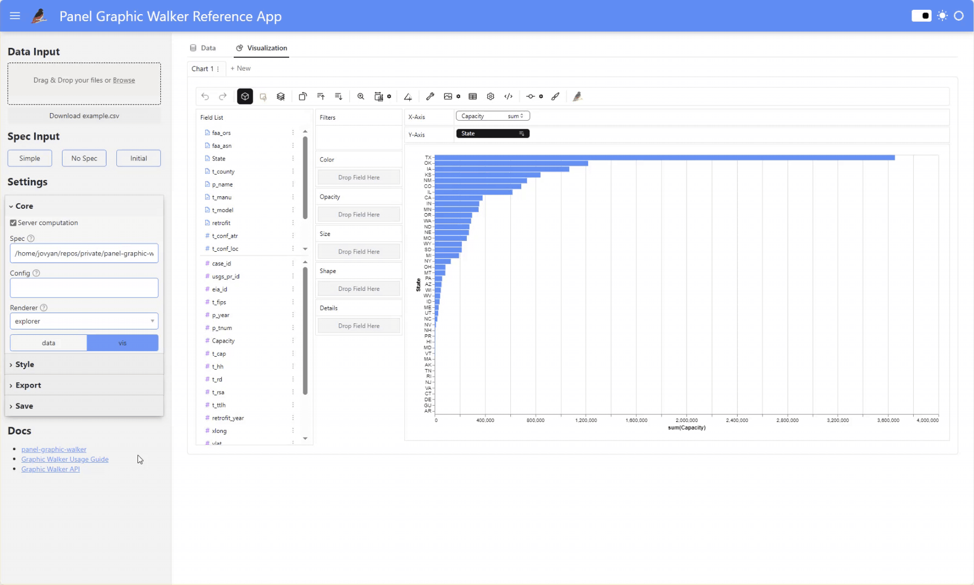Select the data toggle button

click(48, 343)
